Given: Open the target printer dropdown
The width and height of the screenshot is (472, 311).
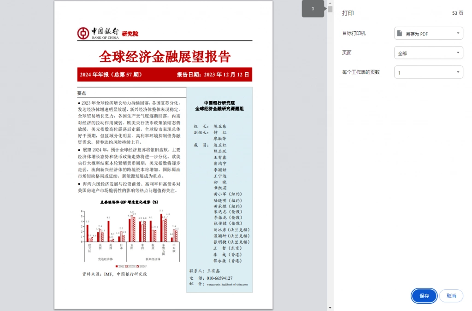Looking at the screenshot, I should pyautogui.click(x=428, y=33).
